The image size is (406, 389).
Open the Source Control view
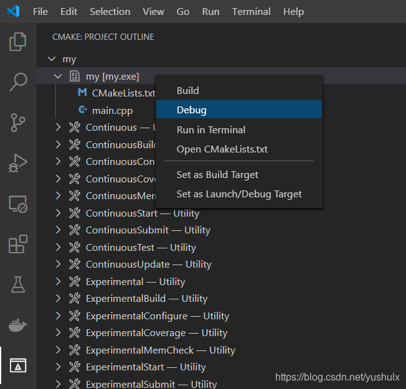[18, 123]
